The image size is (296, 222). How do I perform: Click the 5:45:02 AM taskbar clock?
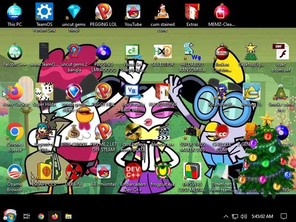pyautogui.click(x=262, y=216)
